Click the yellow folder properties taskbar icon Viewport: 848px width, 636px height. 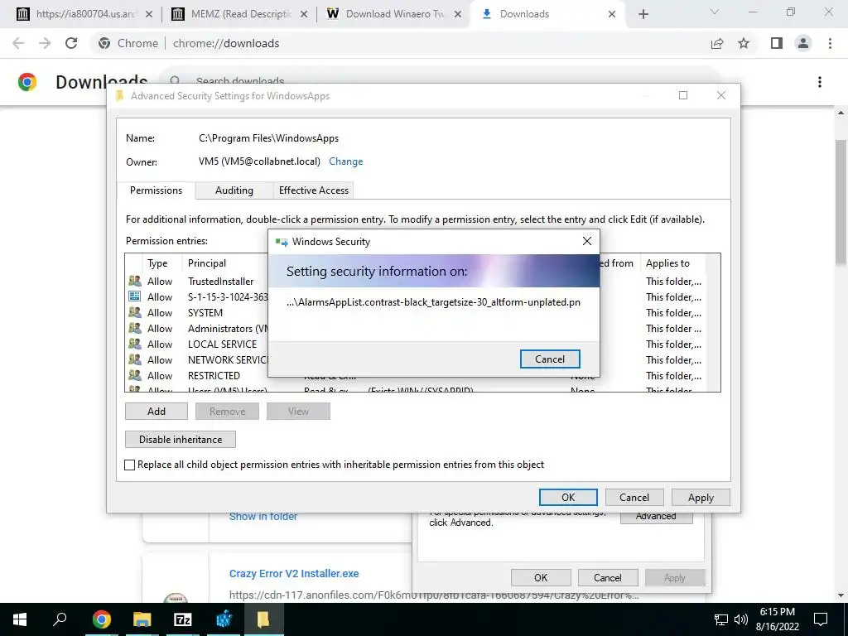coord(263,619)
